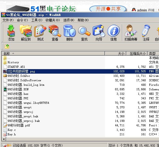Viewport: 159px width, 147px height.
Task: Click size value 102,400 of SchDoc
Action: [119, 76]
